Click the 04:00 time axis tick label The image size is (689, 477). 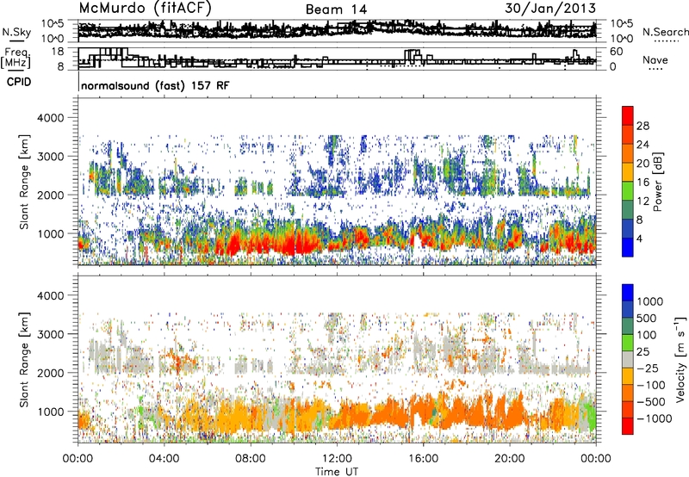(164, 459)
